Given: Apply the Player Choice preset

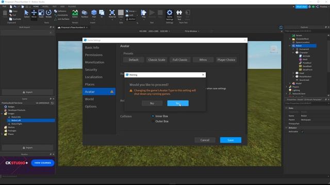Looking at the screenshot, I should 226,60.
